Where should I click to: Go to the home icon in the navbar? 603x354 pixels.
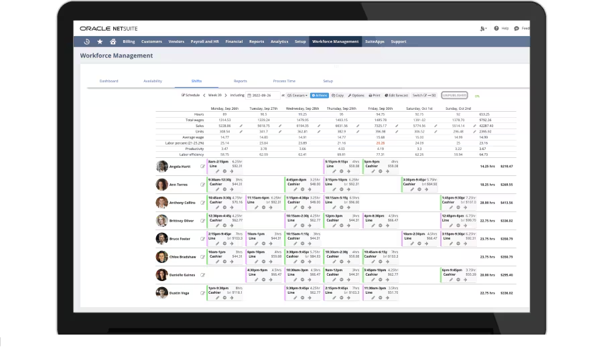[x=113, y=41]
